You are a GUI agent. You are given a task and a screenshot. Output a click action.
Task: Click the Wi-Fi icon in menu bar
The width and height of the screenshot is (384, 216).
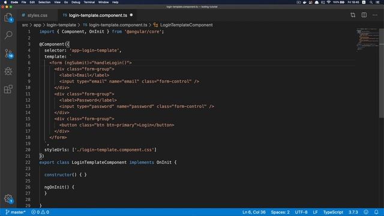pos(329,2)
